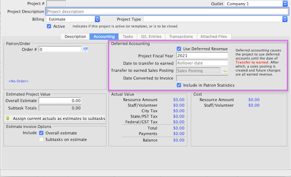Click the Order # input field
291x177 pixels.
[60, 50]
